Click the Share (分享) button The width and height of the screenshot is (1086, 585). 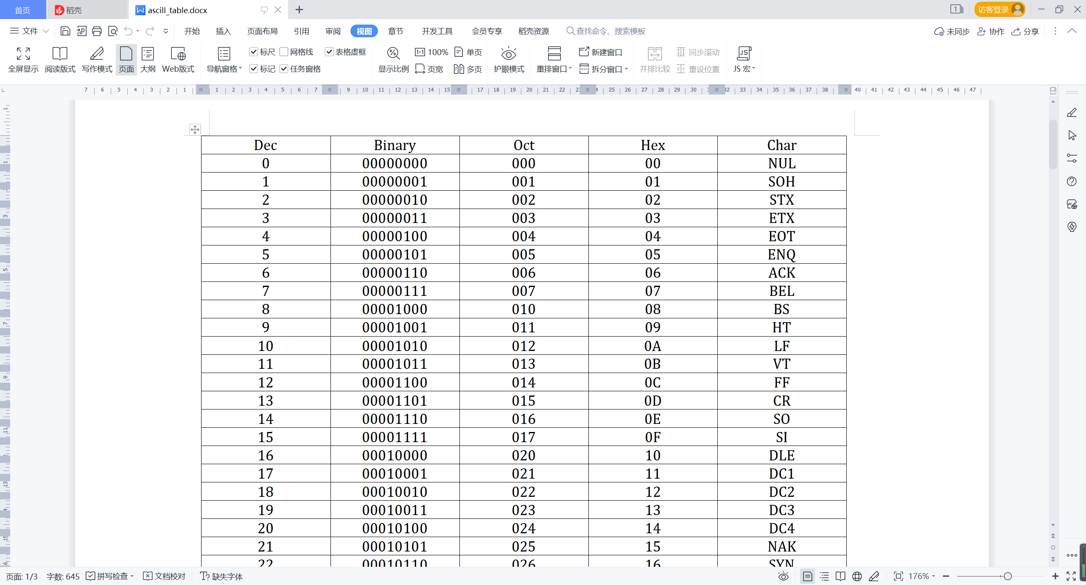[1025, 31]
